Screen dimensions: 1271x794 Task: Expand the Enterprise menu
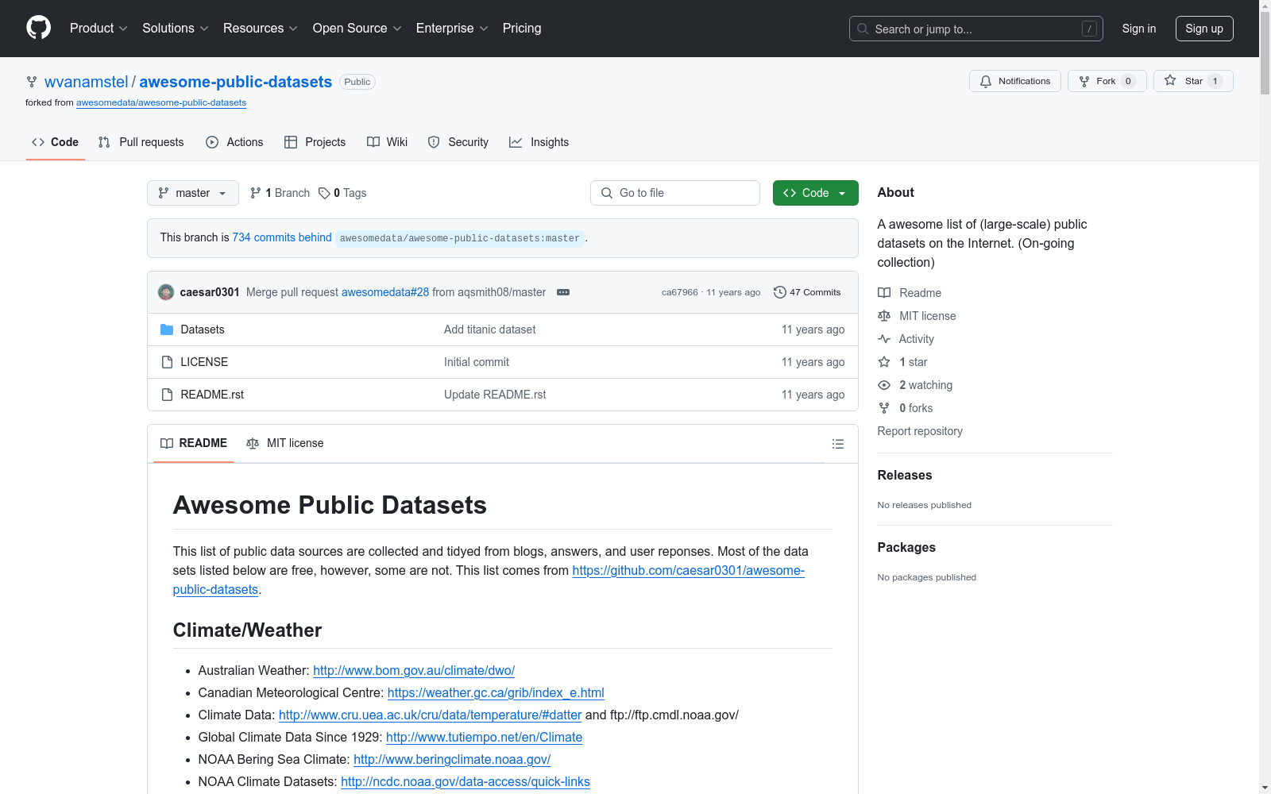(x=452, y=28)
